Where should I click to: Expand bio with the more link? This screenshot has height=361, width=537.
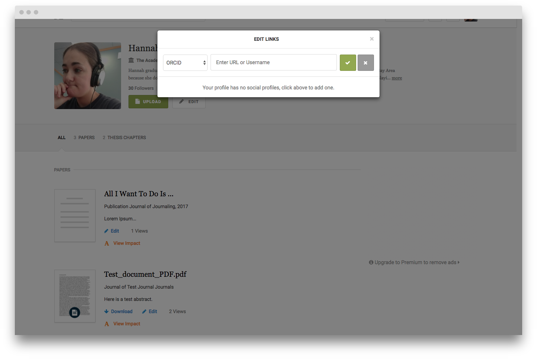[397, 78]
